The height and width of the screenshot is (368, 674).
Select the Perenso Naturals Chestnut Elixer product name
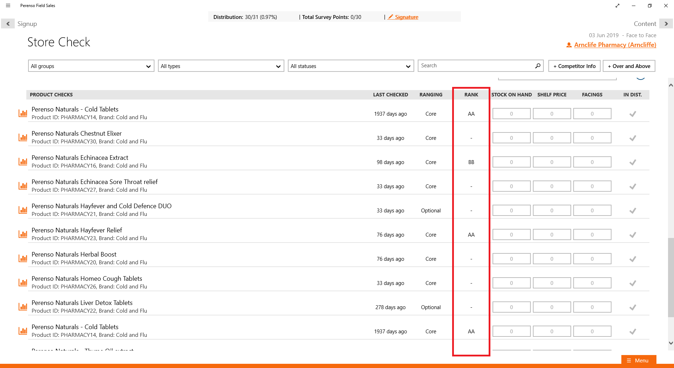(x=77, y=134)
